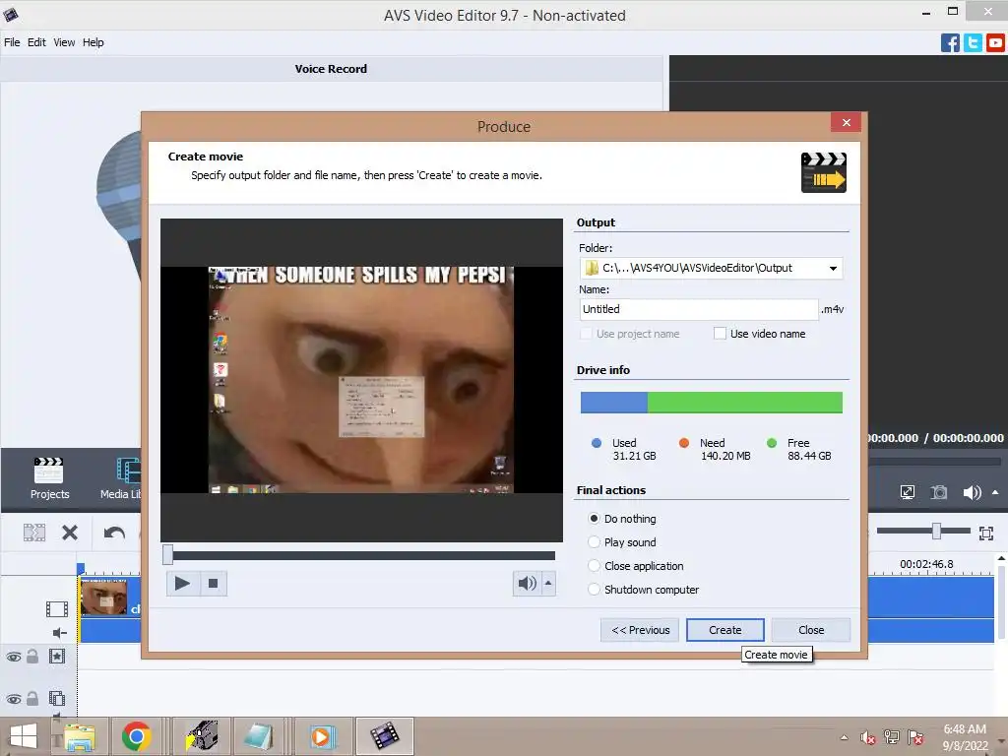Toggle the overlay track eye visibility
Viewport: 1008px width, 756px height.
click(14, 699)
